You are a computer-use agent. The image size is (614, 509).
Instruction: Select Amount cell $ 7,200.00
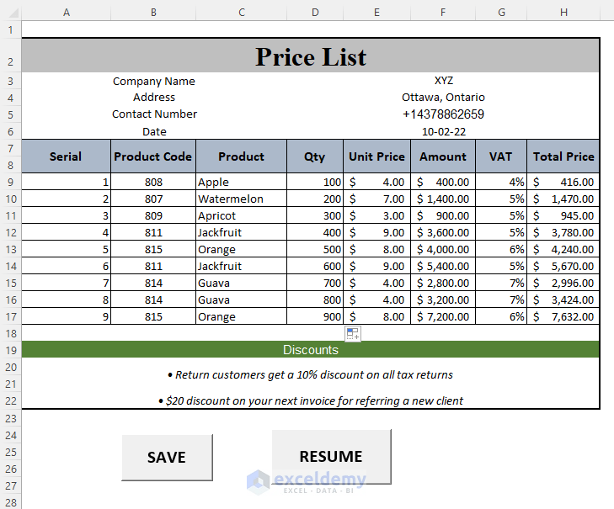tap(443, 316)
